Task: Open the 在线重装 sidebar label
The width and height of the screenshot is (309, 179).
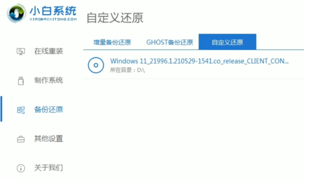Action: (x=49, y=51)
